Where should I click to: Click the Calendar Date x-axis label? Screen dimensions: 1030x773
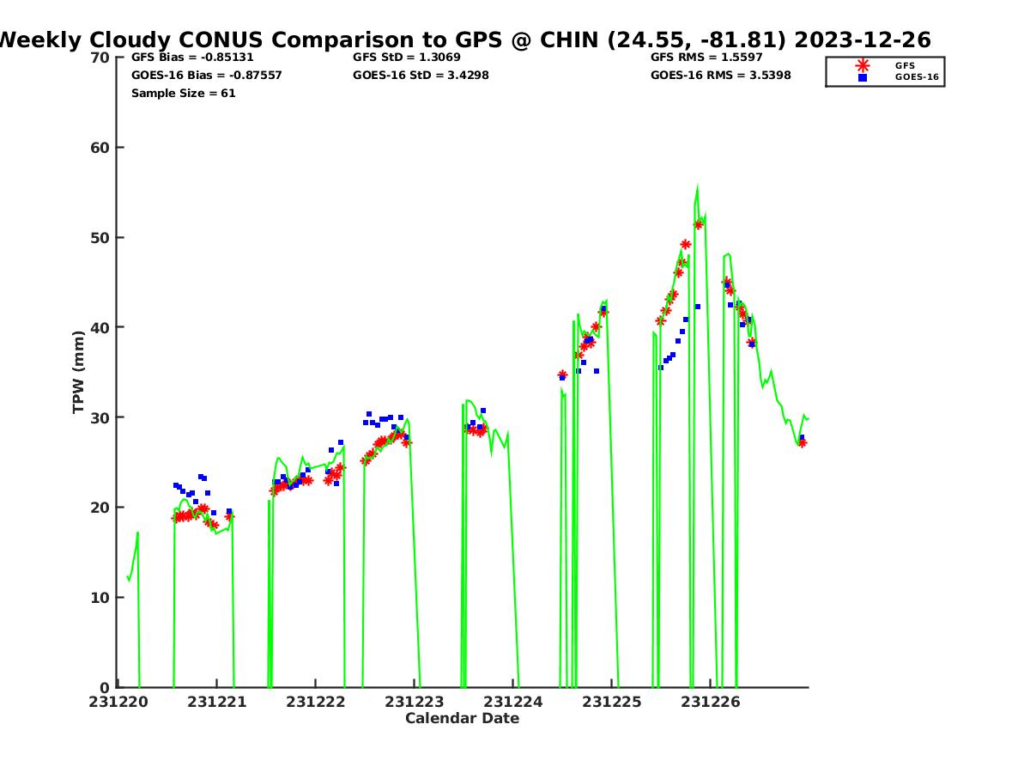coord(462,718)
